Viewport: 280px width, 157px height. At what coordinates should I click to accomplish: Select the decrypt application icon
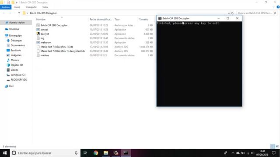38,34
